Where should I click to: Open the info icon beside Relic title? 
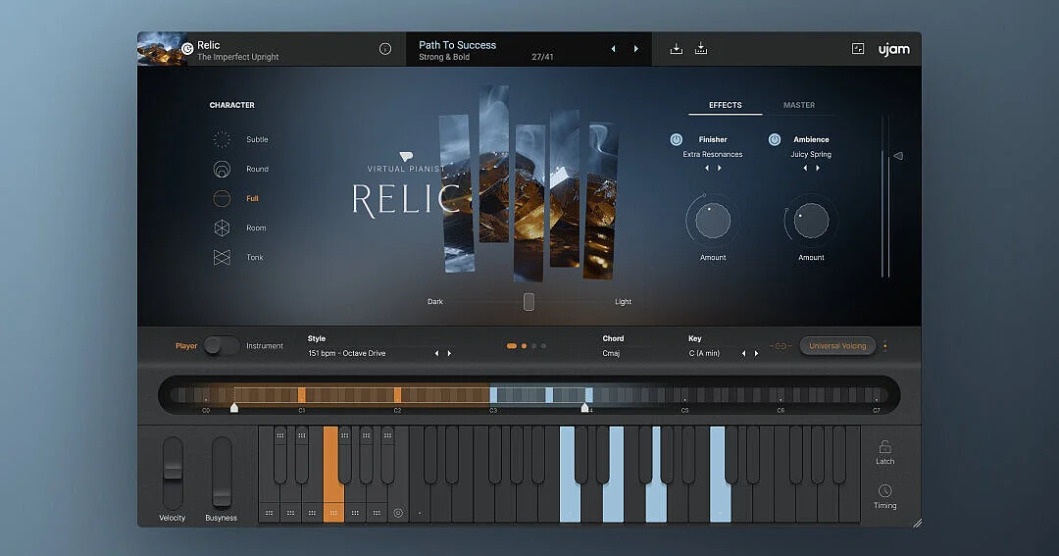[x=385, y=49]
